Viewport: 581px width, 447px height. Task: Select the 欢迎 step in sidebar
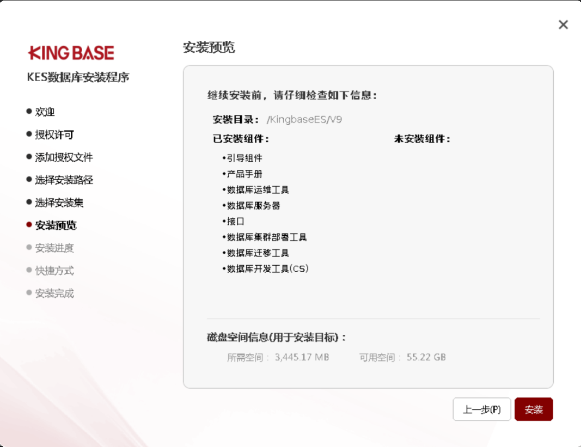45,112
